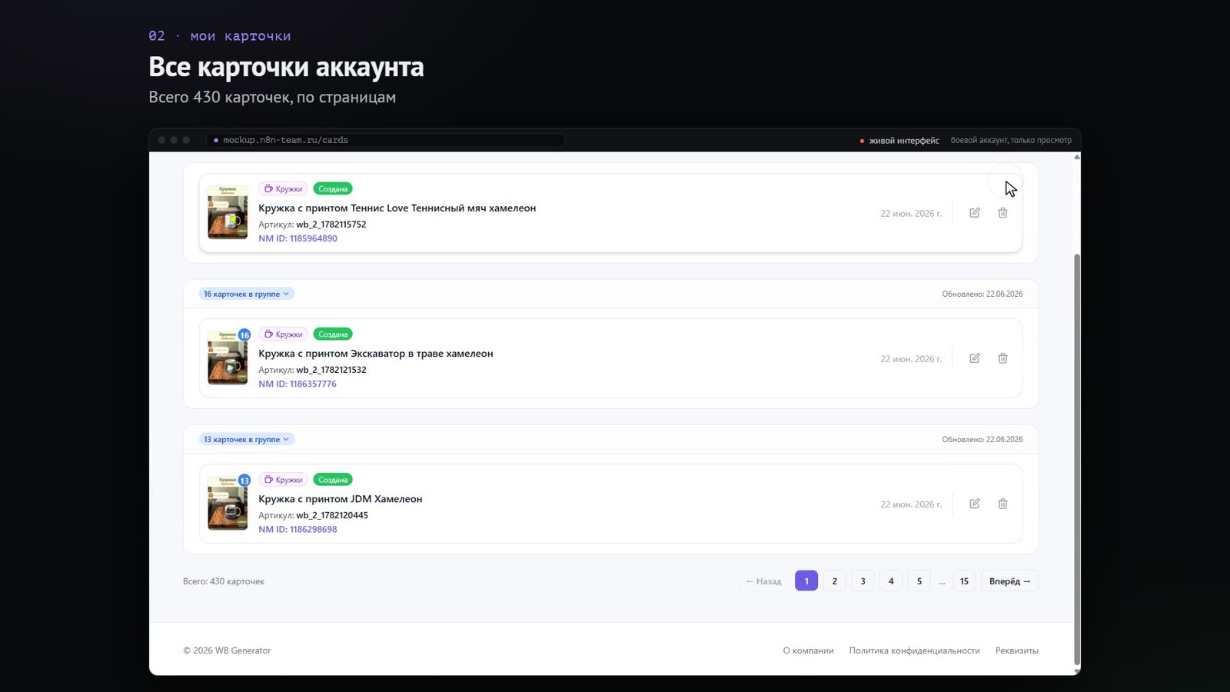Open Реквизиты footer link
The image size is (1230, 692).
click(x=1016, y=650)
